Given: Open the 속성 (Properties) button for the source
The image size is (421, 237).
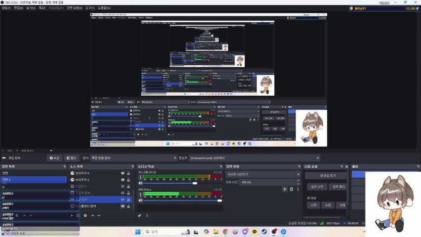Looking at the screenshot, I should (54, 158).
